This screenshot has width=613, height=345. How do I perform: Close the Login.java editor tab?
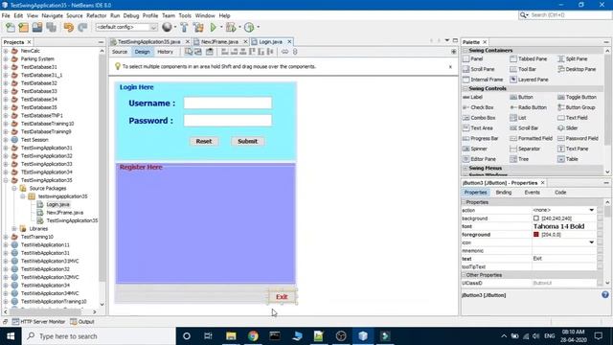tap(289, 41)
